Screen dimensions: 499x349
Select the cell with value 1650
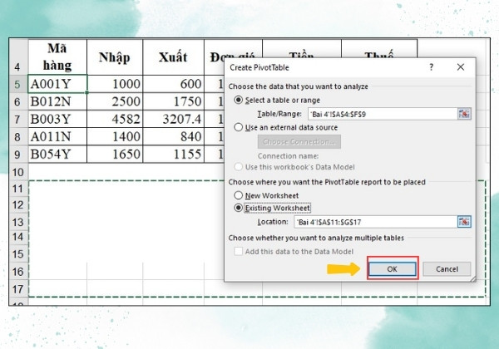(115, 155)
